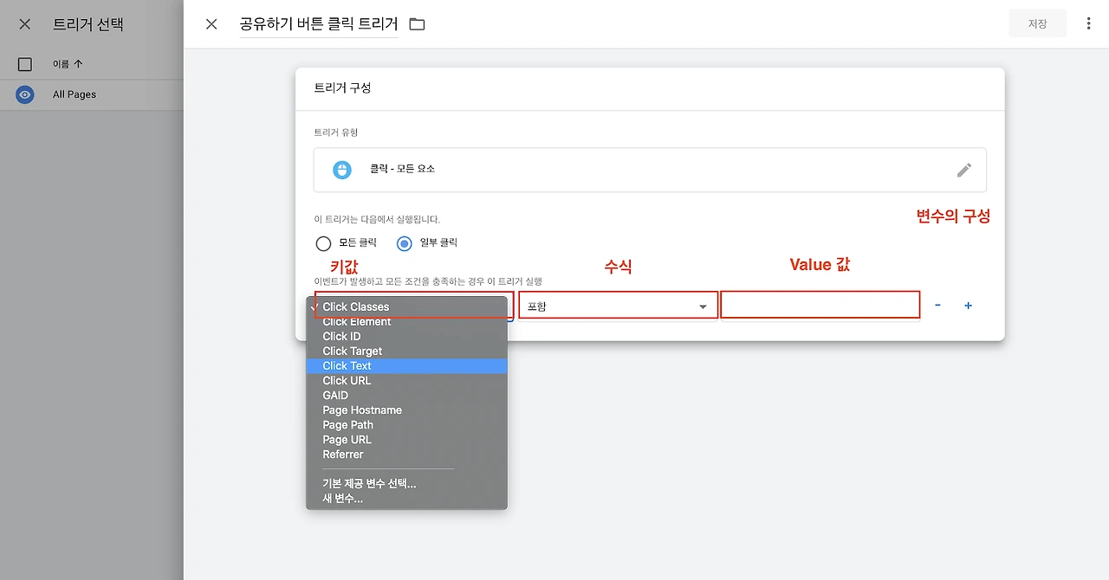Click the condition value input field
The width and height of the screenshot is (1109, 580).
tap(820, 305)
